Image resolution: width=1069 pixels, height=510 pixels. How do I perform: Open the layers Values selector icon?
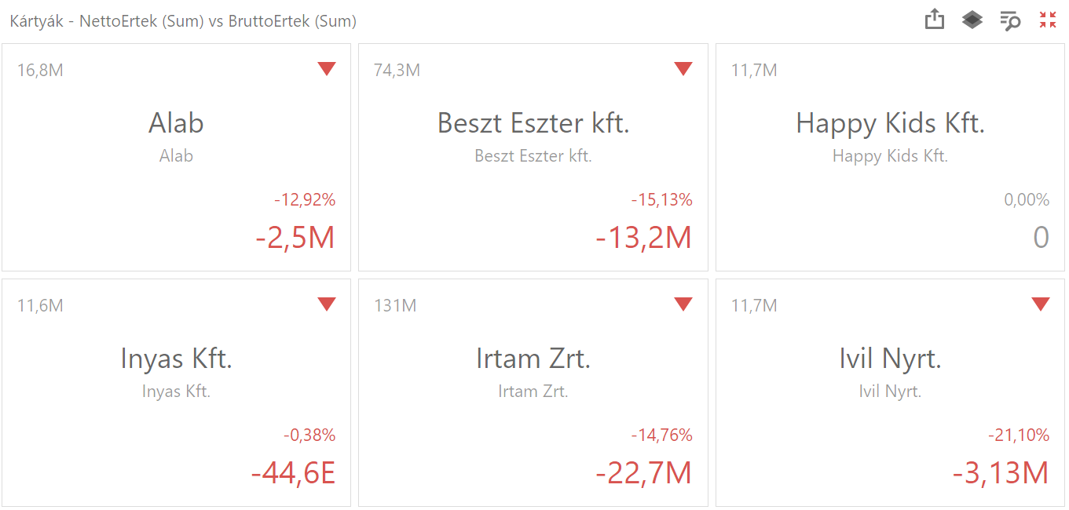[x=972, y=20]
